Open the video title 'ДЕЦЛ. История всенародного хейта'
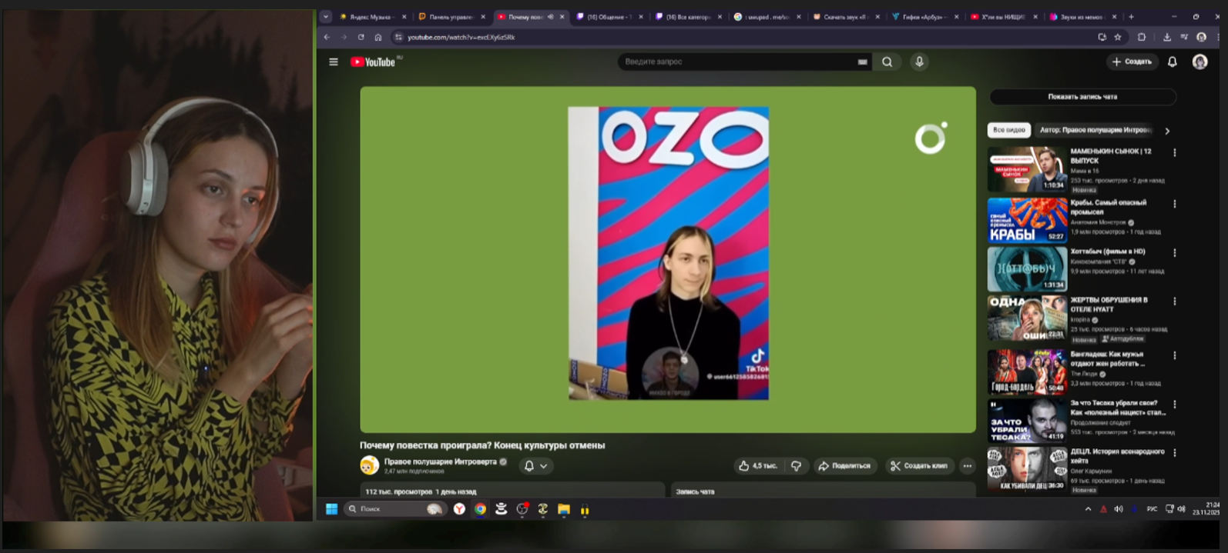Viewport: 1228px width, 553px height. pos(1117,456)
